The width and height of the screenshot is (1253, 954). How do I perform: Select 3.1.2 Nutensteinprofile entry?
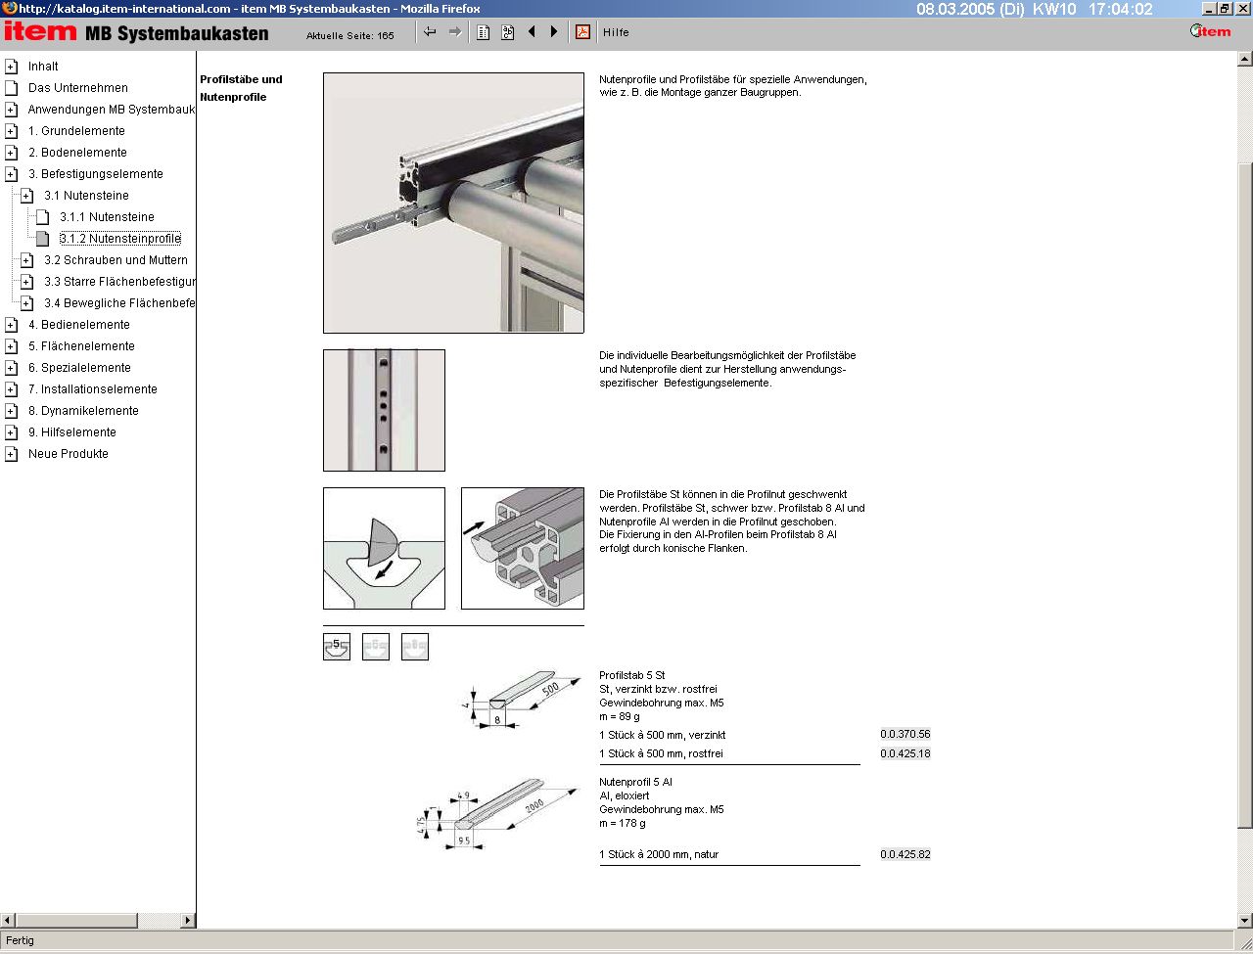point(120,239)
